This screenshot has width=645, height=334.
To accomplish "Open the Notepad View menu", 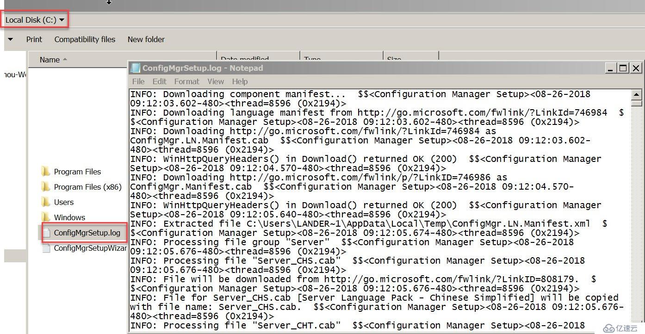I will click(x=216, y=81).
